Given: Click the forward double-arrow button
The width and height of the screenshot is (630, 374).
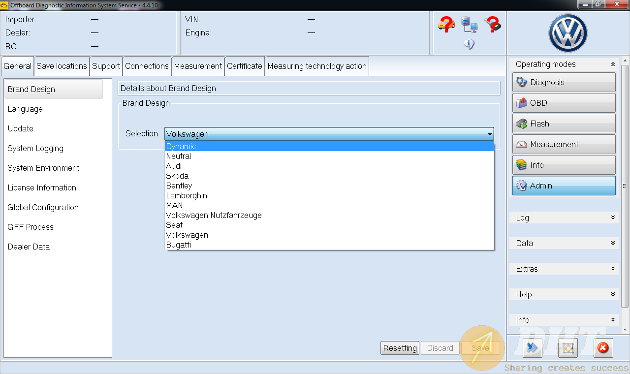Looking at the screenshot, I should coord(532,348).
